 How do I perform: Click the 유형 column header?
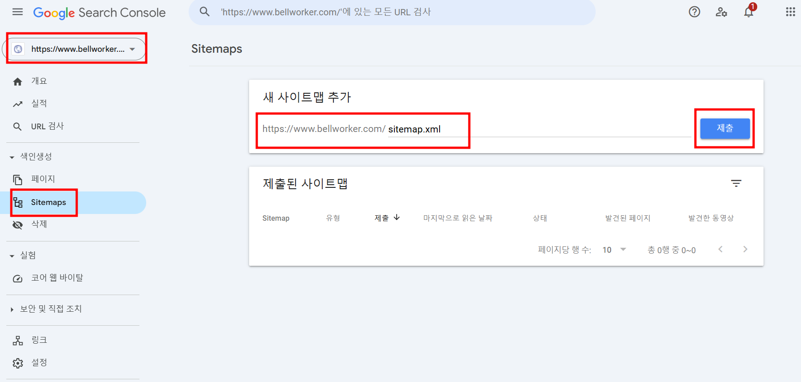[x=333, y=218]
